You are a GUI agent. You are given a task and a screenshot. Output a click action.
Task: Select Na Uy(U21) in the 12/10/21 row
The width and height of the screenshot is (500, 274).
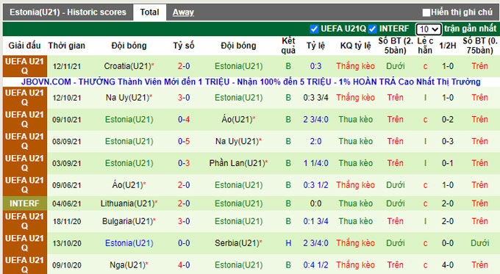127,98
